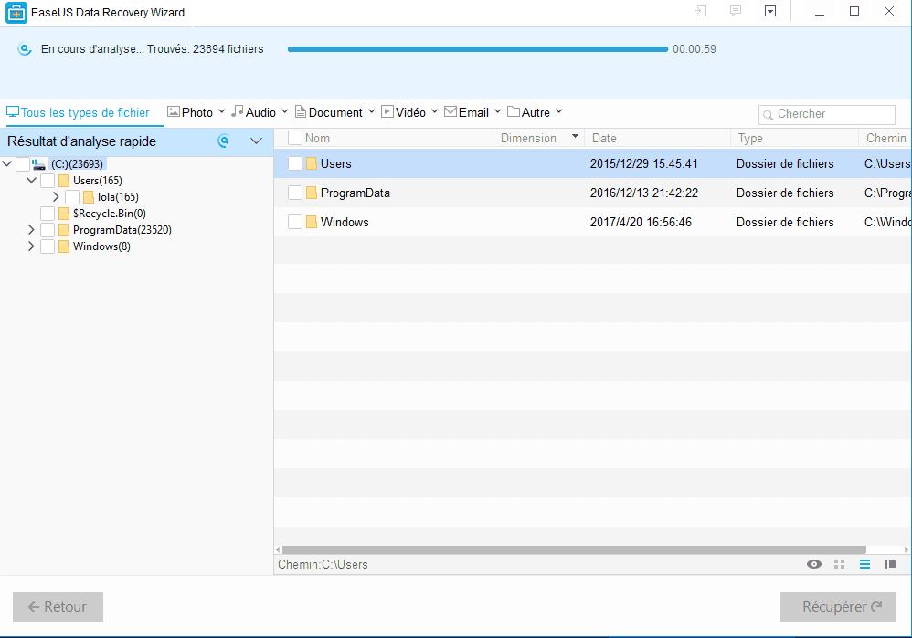Check the (C:) drive checkbox in tree
This screenshot has width=912, height=638.
(x=23, y=164)
